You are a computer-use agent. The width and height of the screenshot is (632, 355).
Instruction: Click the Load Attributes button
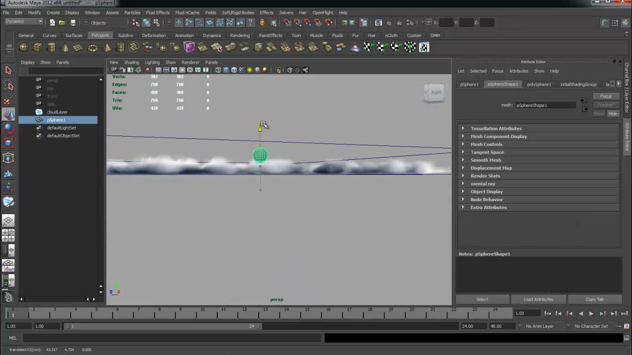point(538,299)
